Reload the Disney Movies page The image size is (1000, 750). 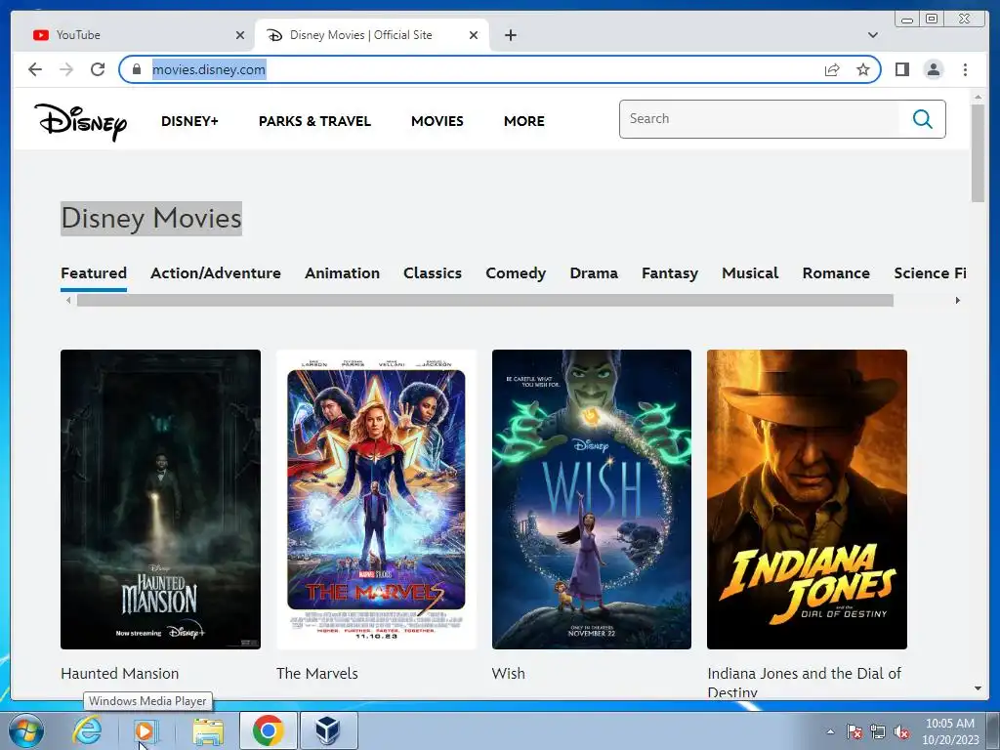pyautogui.click(x=98, y=69)
